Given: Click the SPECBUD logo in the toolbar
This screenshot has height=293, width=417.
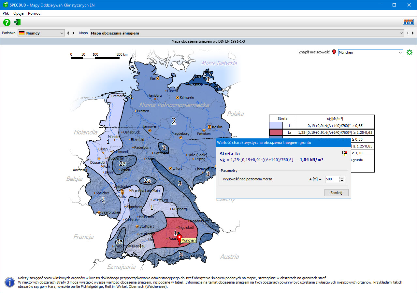Looking at the screenshot, I should [408, 22].
